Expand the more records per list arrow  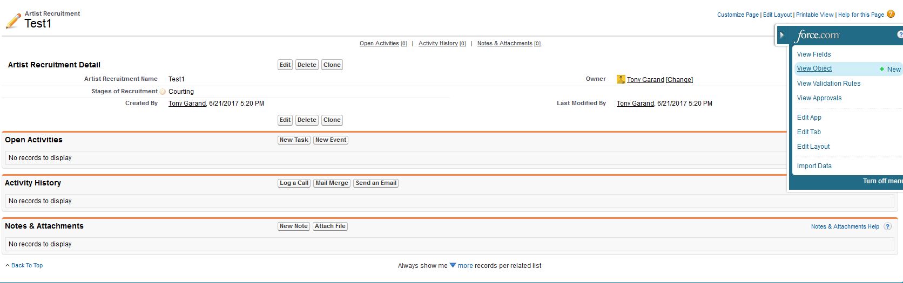pyautogui.click(x=453, y=265)
